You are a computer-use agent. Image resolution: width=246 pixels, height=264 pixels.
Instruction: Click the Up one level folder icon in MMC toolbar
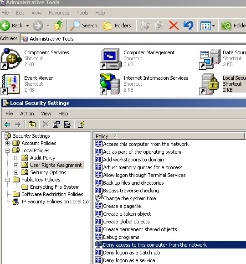pyautogui.click(x=32, y=124)
